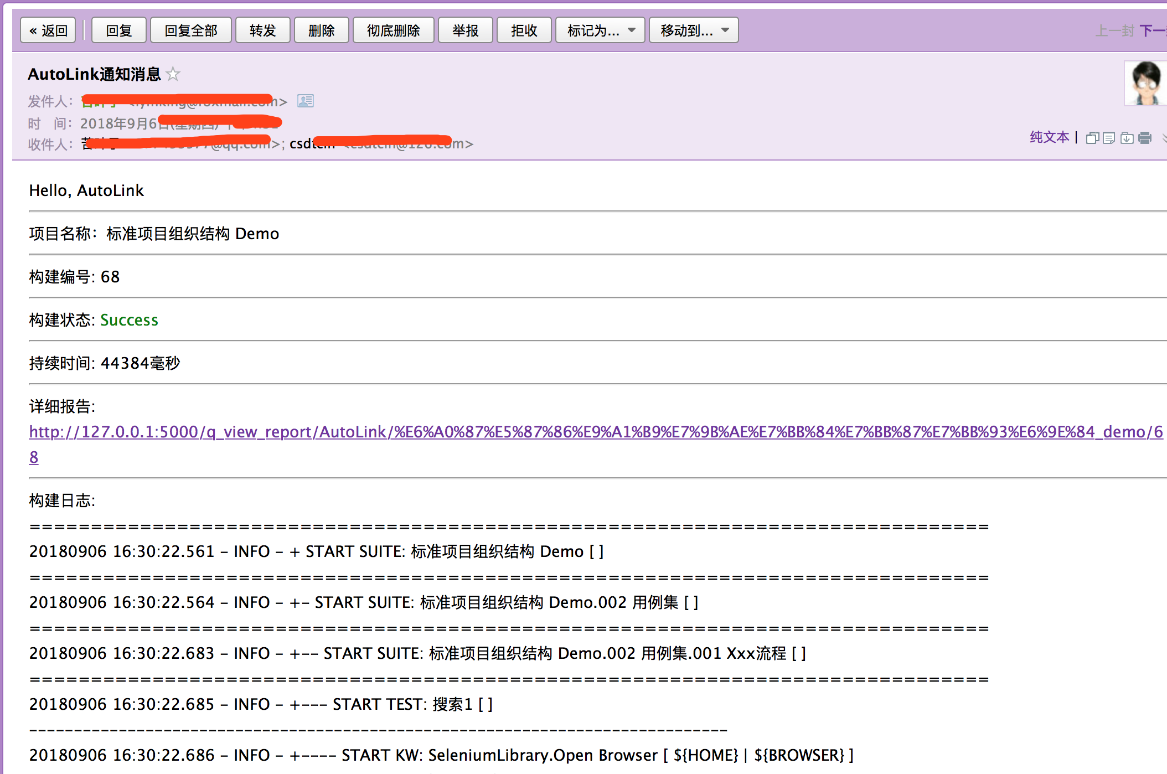Open the 127.0.0.1:5000 detailed report link
Screen dimensions: 1167x774
tap(596, 432)
